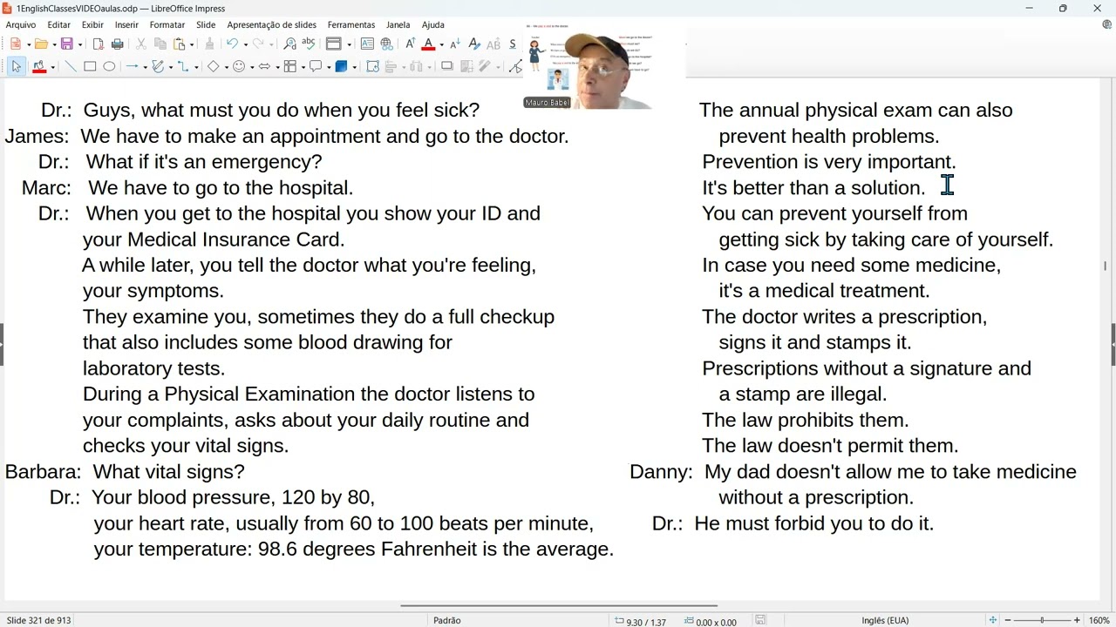Screen dimensions: 1116x627
Task: Increase font size icon
Action: (410, 44)
